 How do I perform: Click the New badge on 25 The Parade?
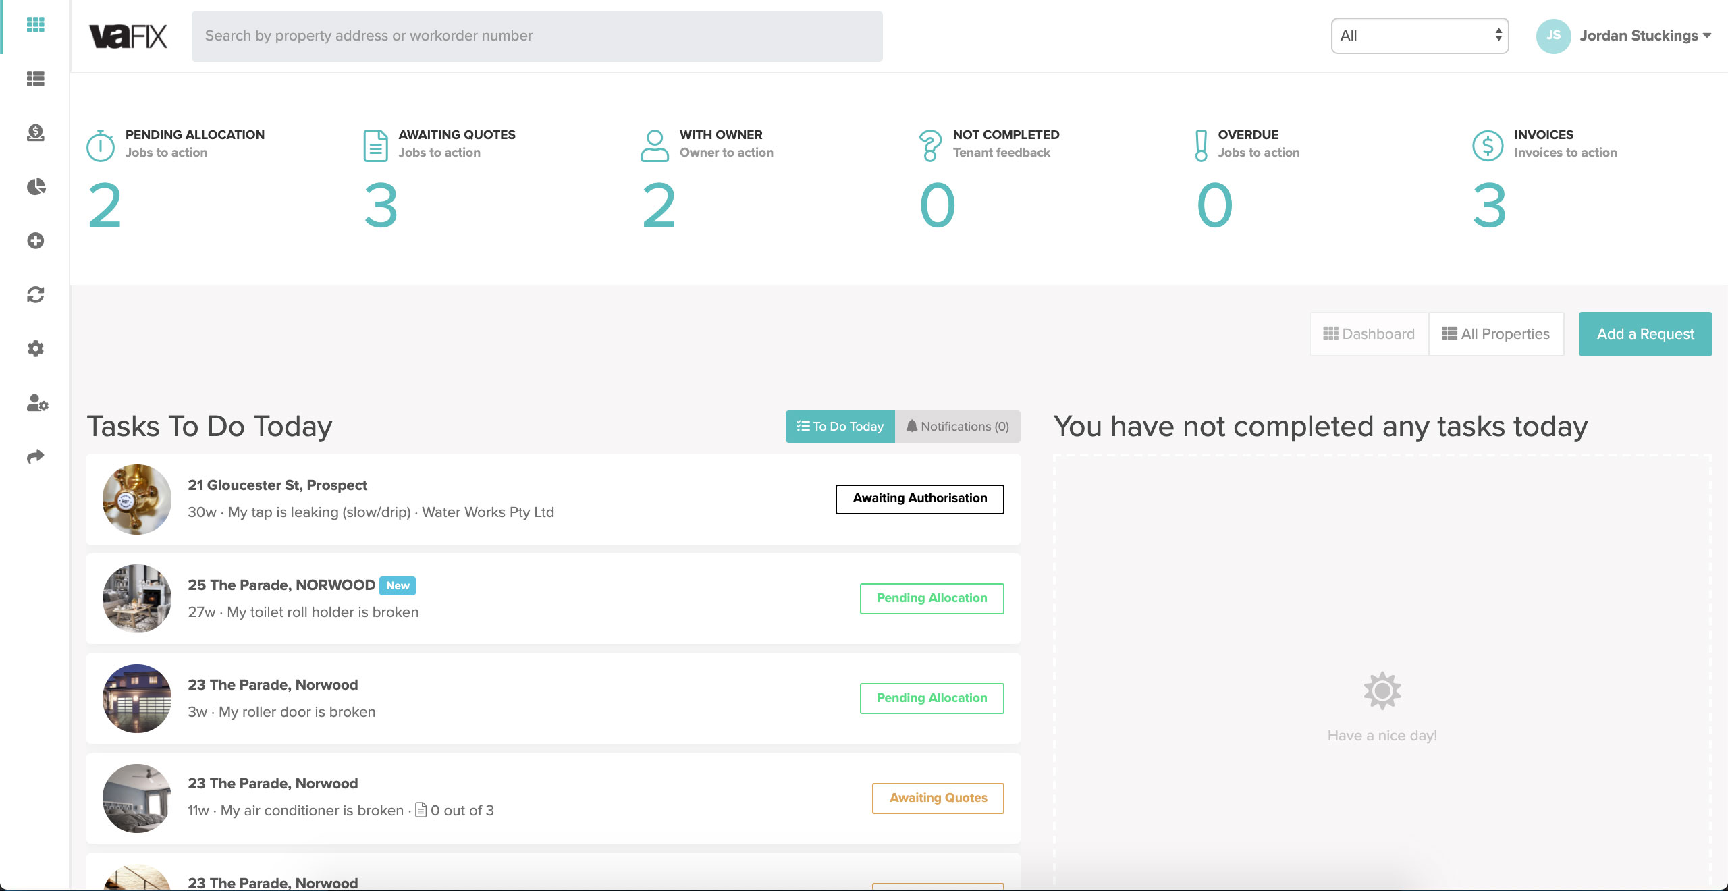(x=398, y=586)
